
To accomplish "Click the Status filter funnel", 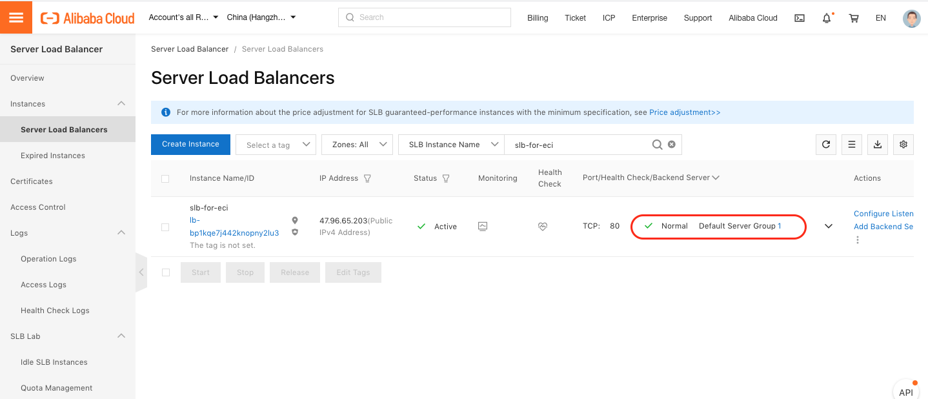I will [445, 178].
